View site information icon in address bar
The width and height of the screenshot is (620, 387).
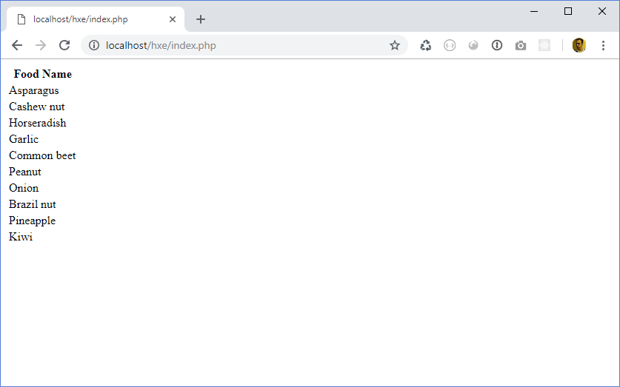[x=94, y=45]
